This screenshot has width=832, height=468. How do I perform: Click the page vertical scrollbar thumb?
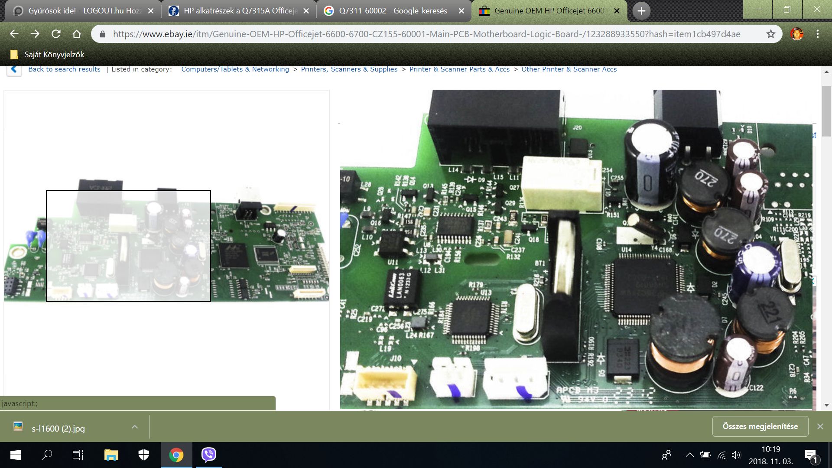(826, 111)
